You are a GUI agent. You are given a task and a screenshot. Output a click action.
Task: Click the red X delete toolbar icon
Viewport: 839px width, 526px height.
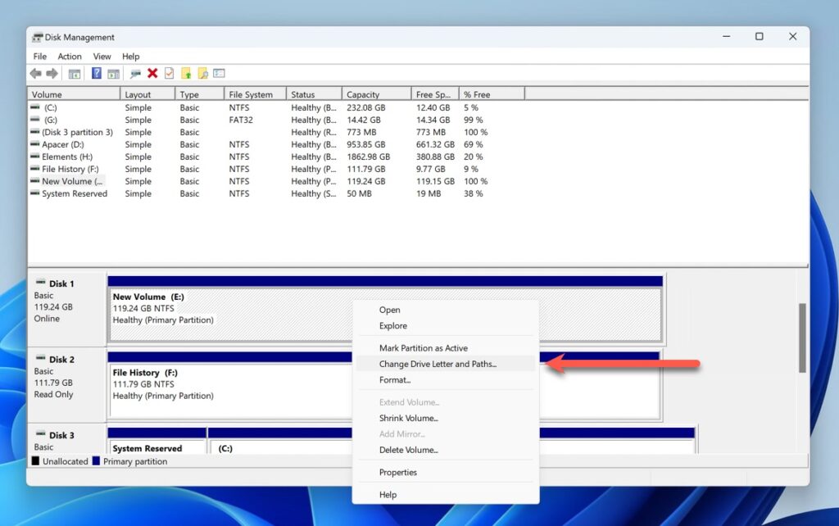coord(152,72)
